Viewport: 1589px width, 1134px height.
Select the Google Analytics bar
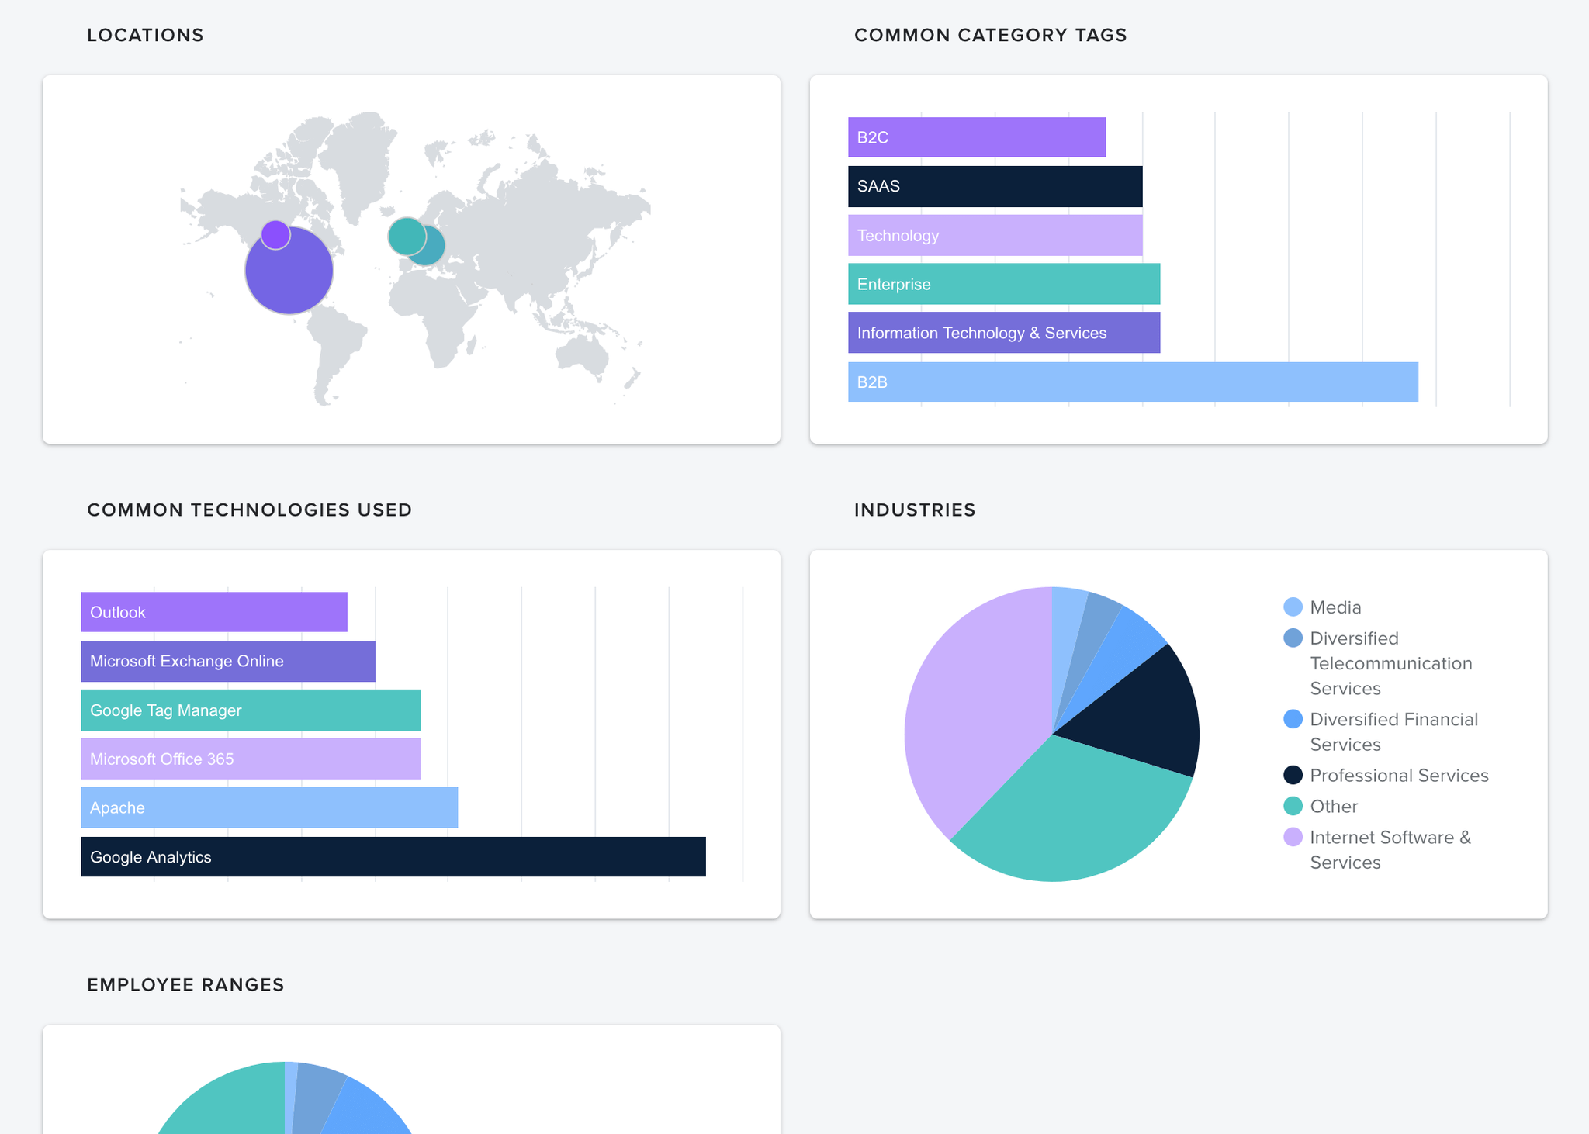393,856
